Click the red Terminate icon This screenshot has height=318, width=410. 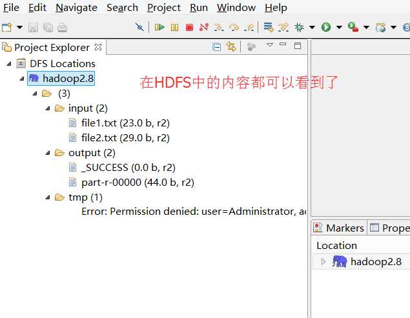pyautogui.click(x=189, y=27)
